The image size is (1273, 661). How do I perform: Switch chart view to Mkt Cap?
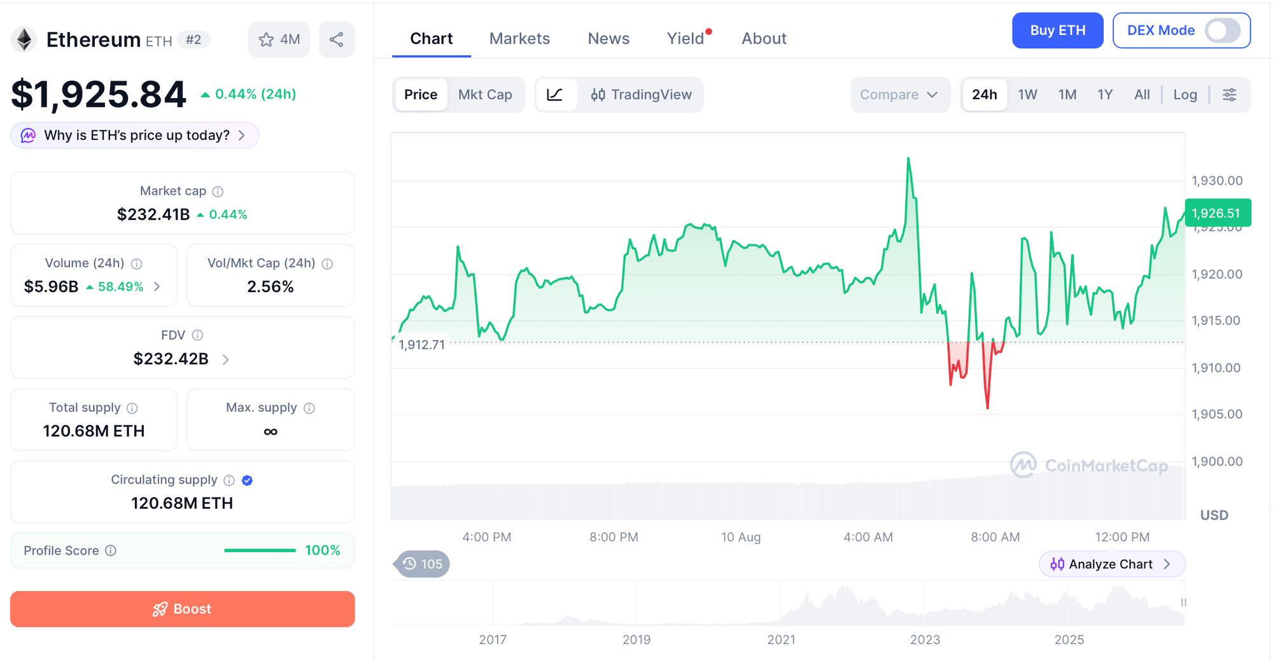485,95
